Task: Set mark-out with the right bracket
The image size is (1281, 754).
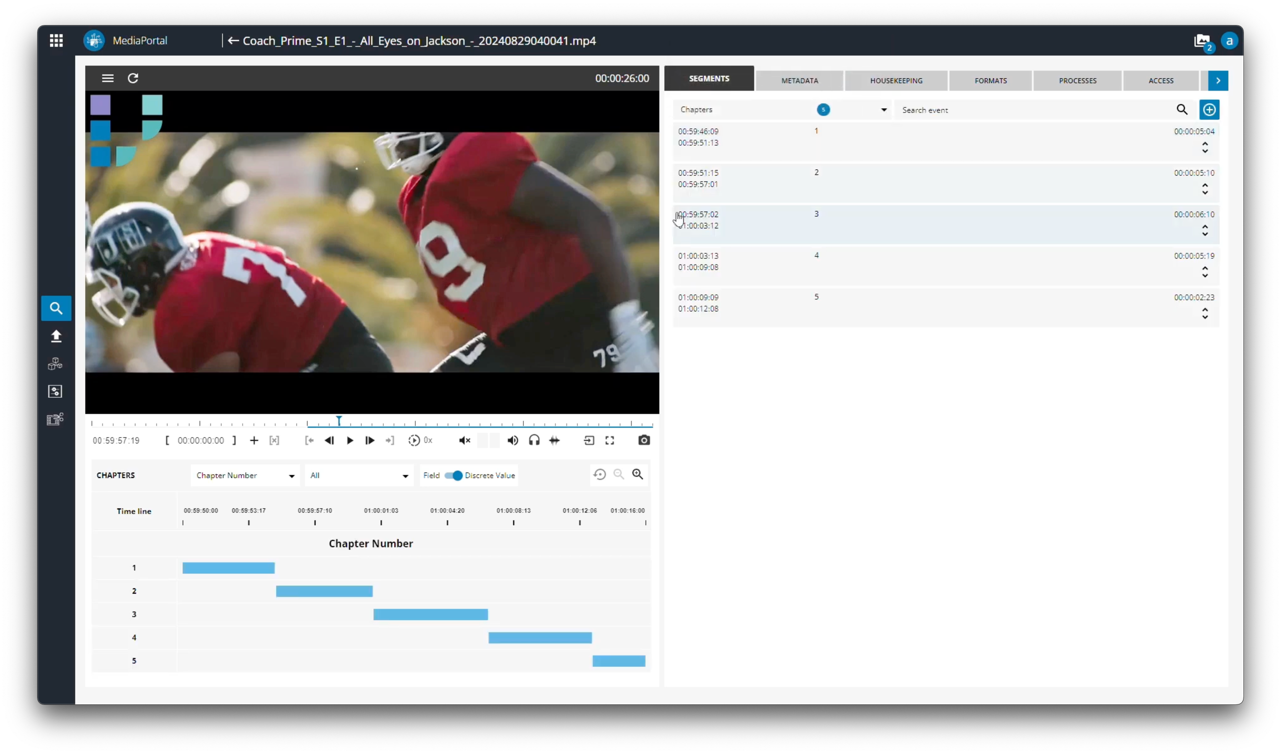Action: tap(234, 441)
